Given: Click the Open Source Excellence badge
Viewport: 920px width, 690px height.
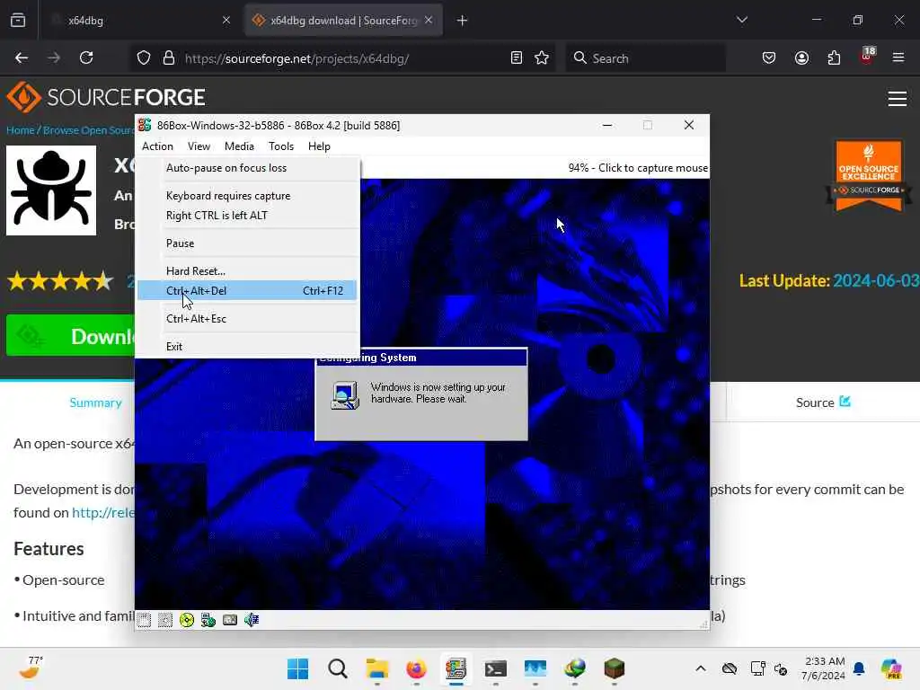Looking at the screenshot, I should [869, 175].
